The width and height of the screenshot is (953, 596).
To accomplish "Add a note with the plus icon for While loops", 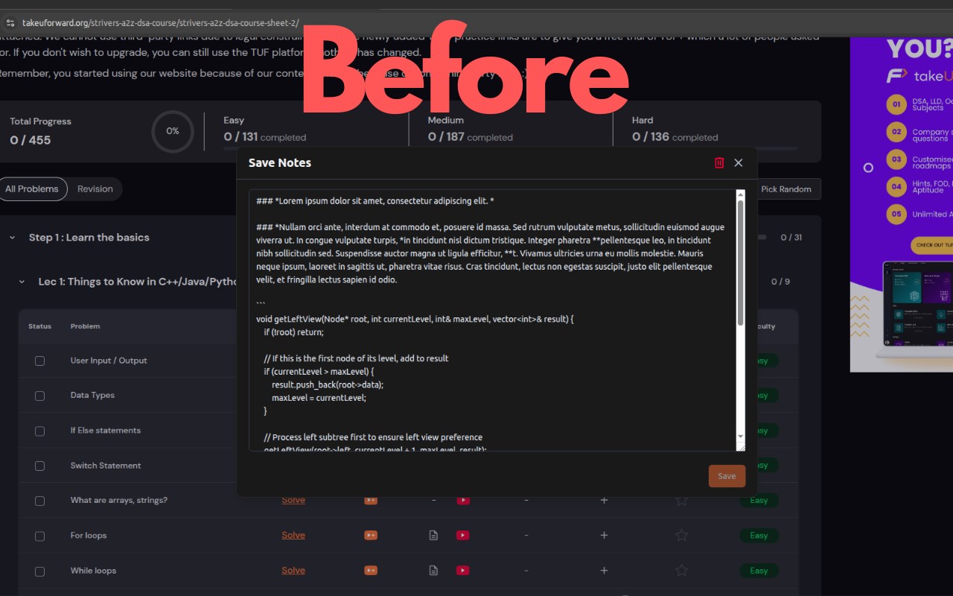I will point(604,571).
